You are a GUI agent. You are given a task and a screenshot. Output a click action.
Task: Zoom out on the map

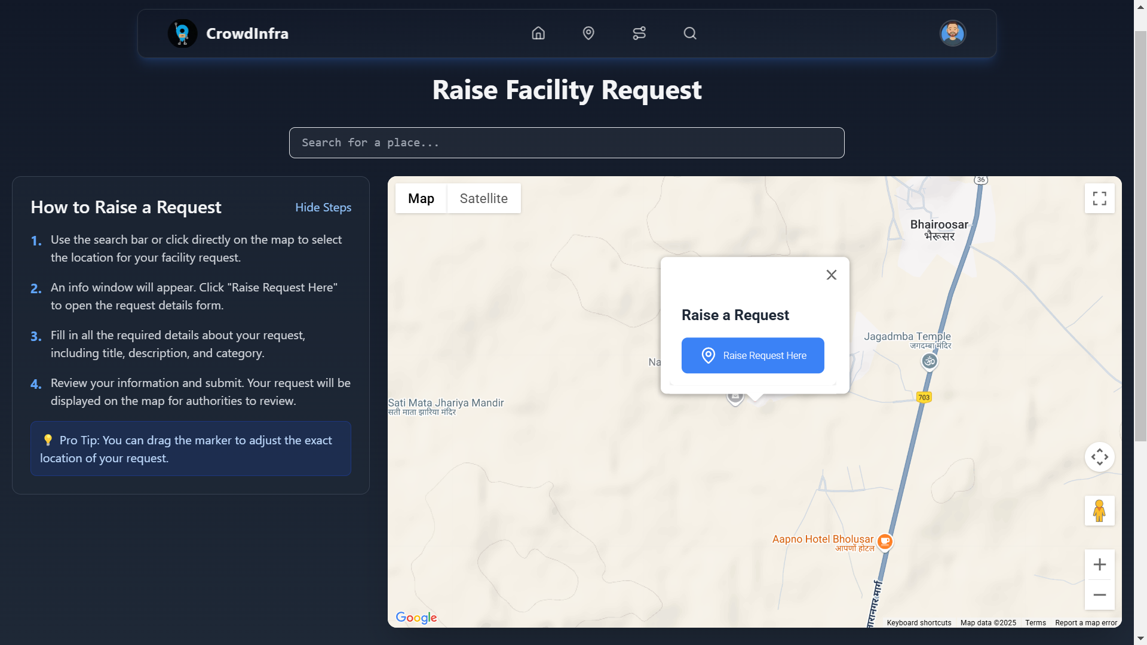[1099, 595]
